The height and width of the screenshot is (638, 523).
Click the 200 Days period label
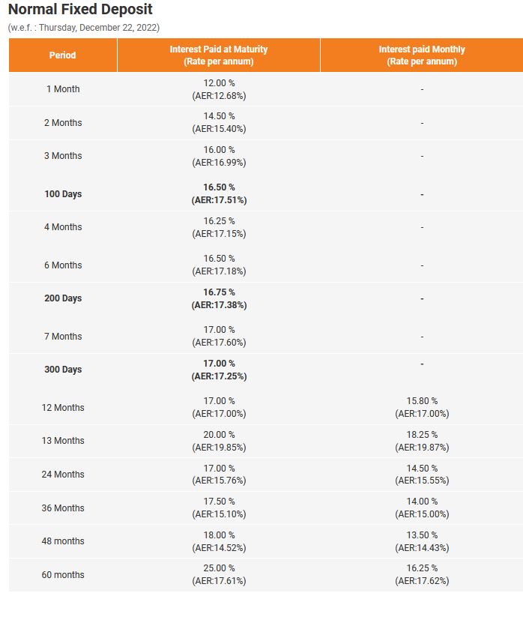tap(63, 298)
